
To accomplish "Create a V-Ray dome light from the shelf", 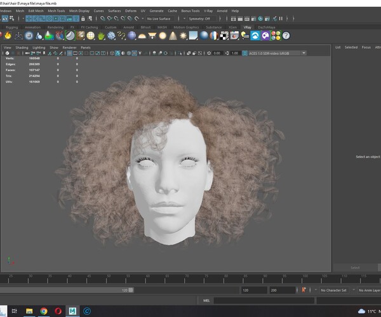I will [x=142, y=36].
